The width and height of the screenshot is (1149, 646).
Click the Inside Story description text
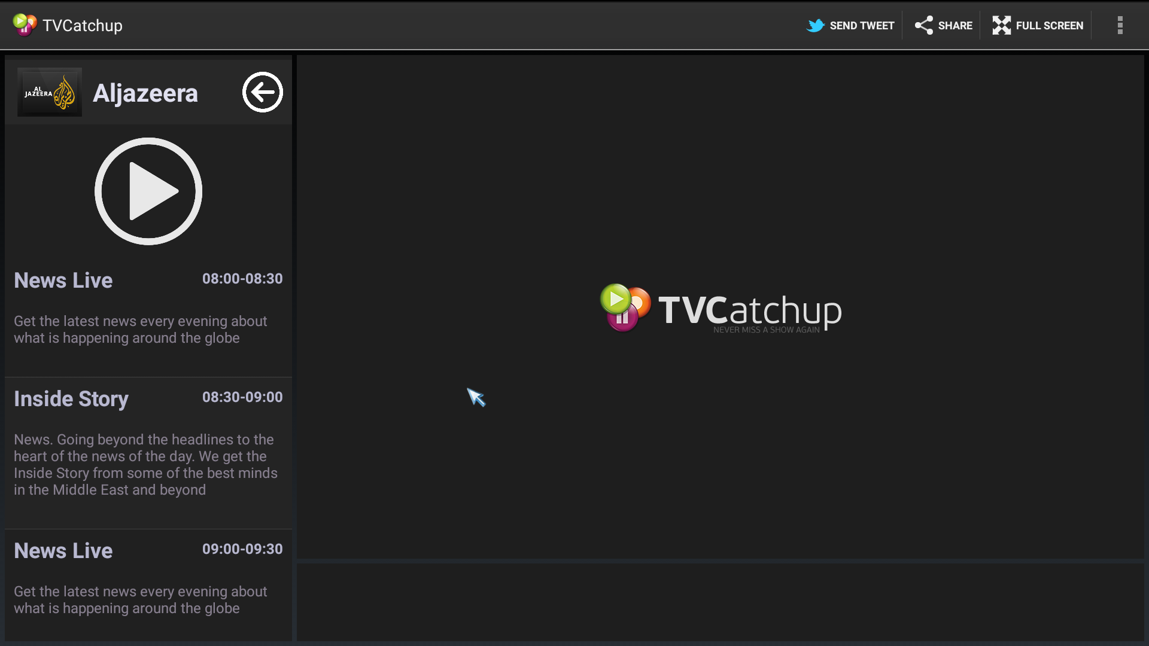(145, 465)
